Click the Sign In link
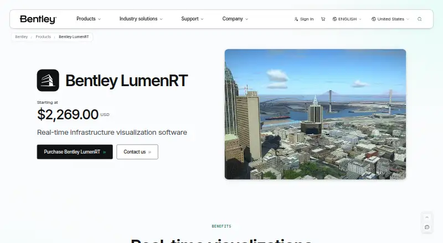The image size is (443, 243). 307,19
